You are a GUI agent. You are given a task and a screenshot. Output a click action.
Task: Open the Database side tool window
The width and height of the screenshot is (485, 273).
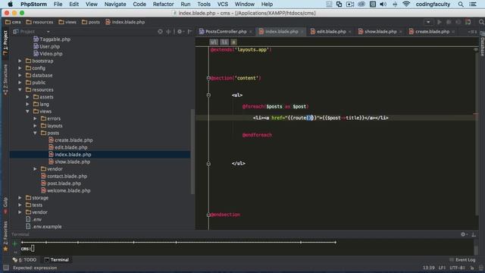(x=482, y=44)
